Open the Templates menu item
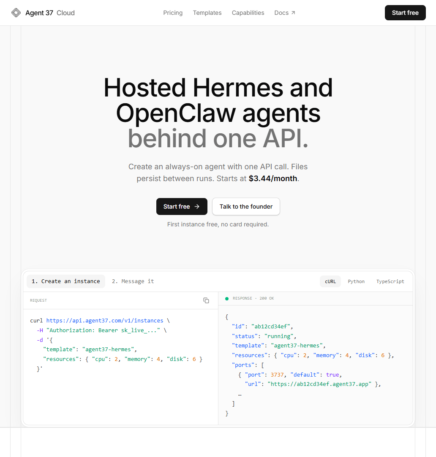The width and height of the screenshot is (436, 457). pos(207,13)
